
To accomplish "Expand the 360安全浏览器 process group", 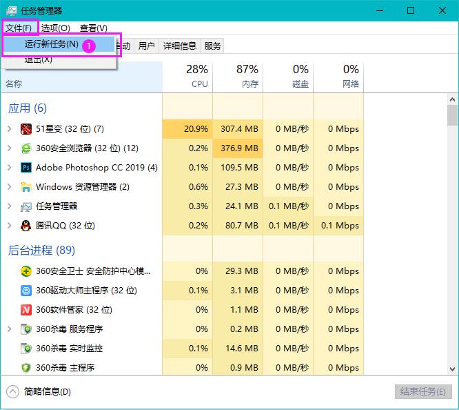I will [10, 148].
